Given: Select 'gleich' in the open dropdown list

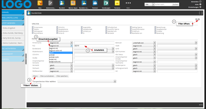Looking at the screenshot, I should [x=61, y=53].
